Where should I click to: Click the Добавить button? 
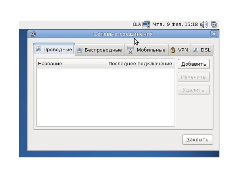coord(194,64)
